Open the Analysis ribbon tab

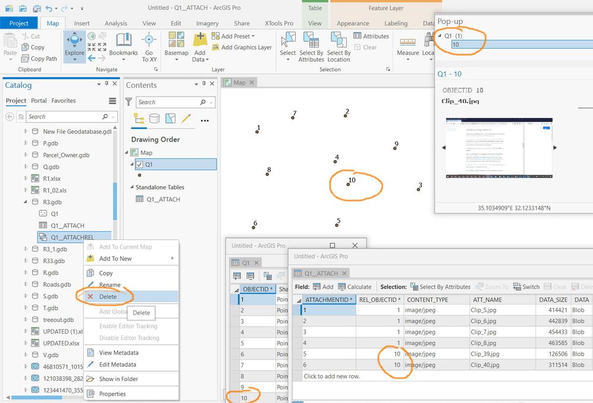[116, 23]
